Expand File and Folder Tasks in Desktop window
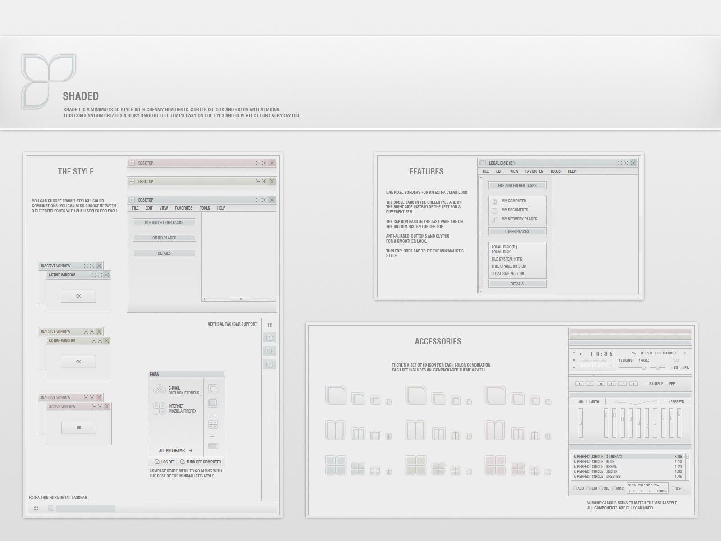This screenshot has height=541, width=721. pyautogui.click(x=164, y=222)
